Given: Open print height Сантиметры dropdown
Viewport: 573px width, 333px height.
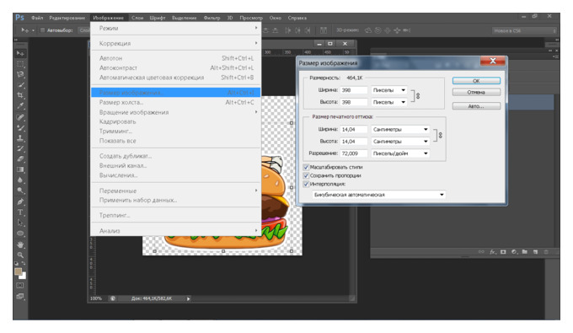Looking at the screenshot, I should pyautogui.click(x=400, y=141).
